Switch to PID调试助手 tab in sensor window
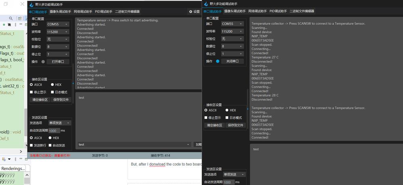Screen dimensions: 403x185 104,12
